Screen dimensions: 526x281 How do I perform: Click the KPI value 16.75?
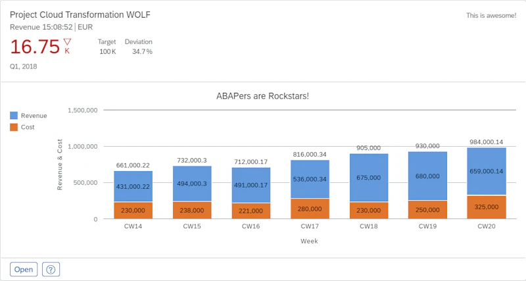pos(35,46)
